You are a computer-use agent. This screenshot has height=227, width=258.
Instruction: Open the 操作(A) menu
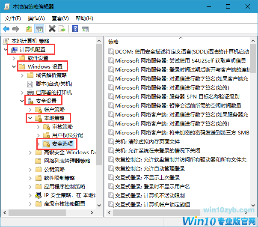pos(36,18)
